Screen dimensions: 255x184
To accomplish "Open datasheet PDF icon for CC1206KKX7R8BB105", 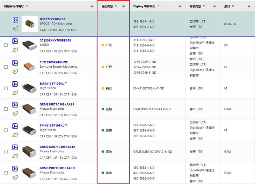I will coord(15,41).
